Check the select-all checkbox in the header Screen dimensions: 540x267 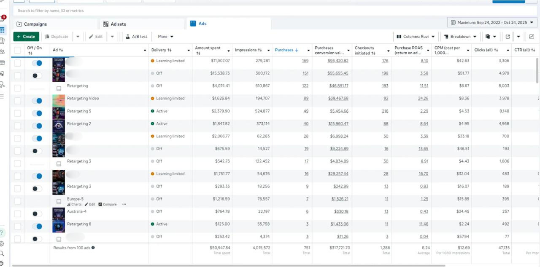point(17,49)
